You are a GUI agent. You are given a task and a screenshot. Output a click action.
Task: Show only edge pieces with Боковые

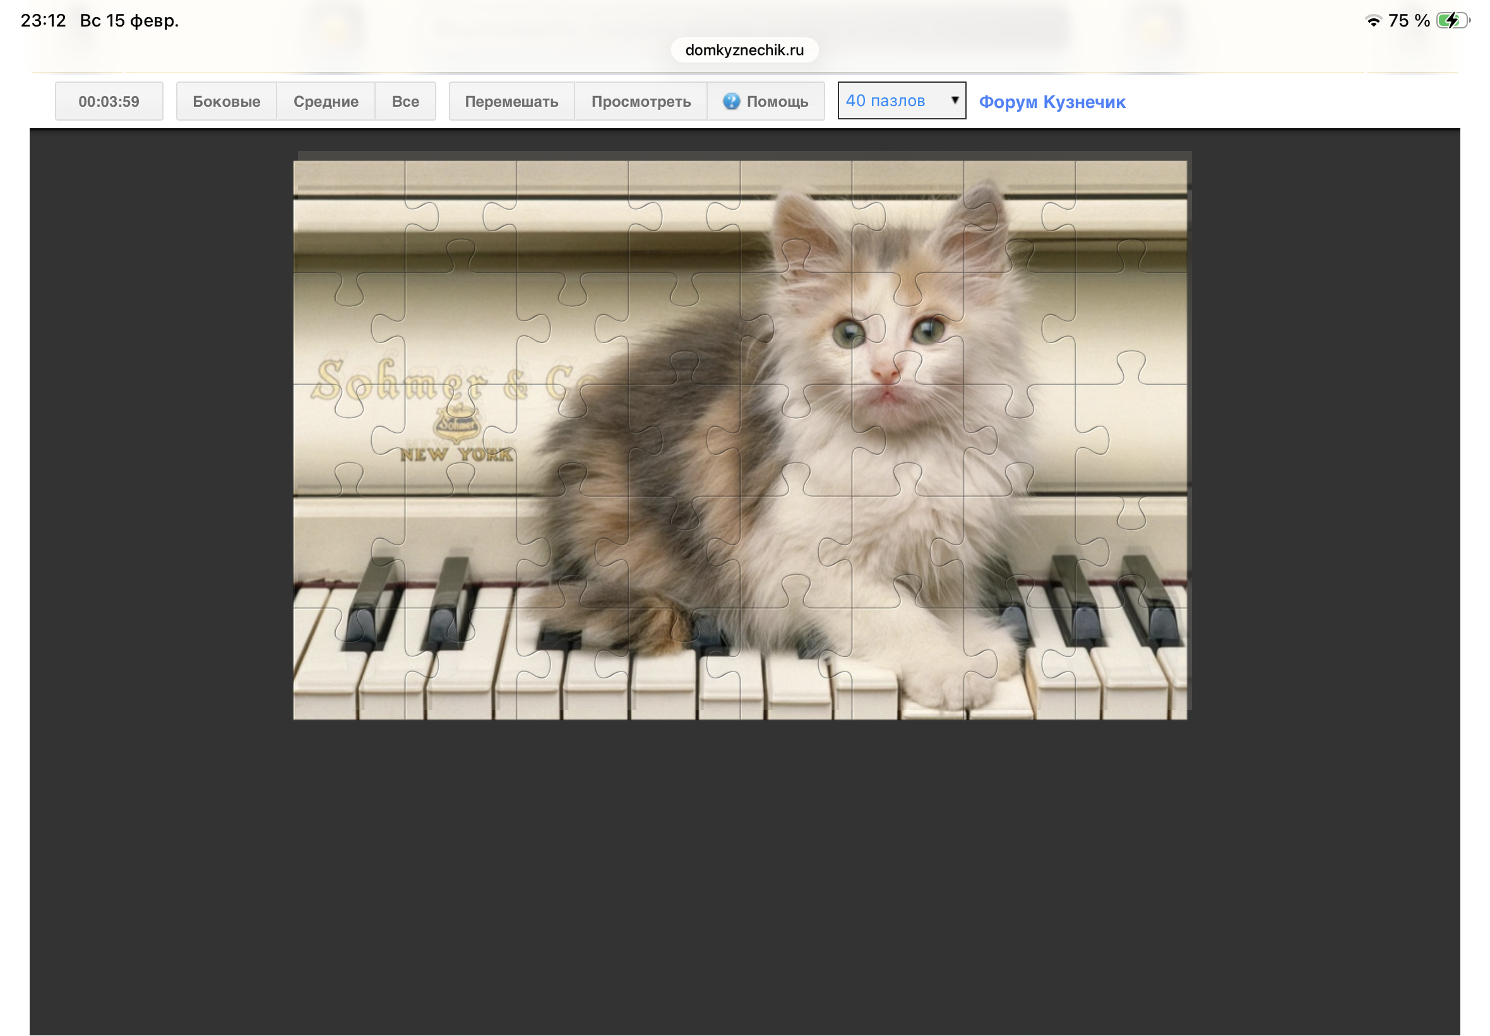pyautogui.click(x=227, y=101)
